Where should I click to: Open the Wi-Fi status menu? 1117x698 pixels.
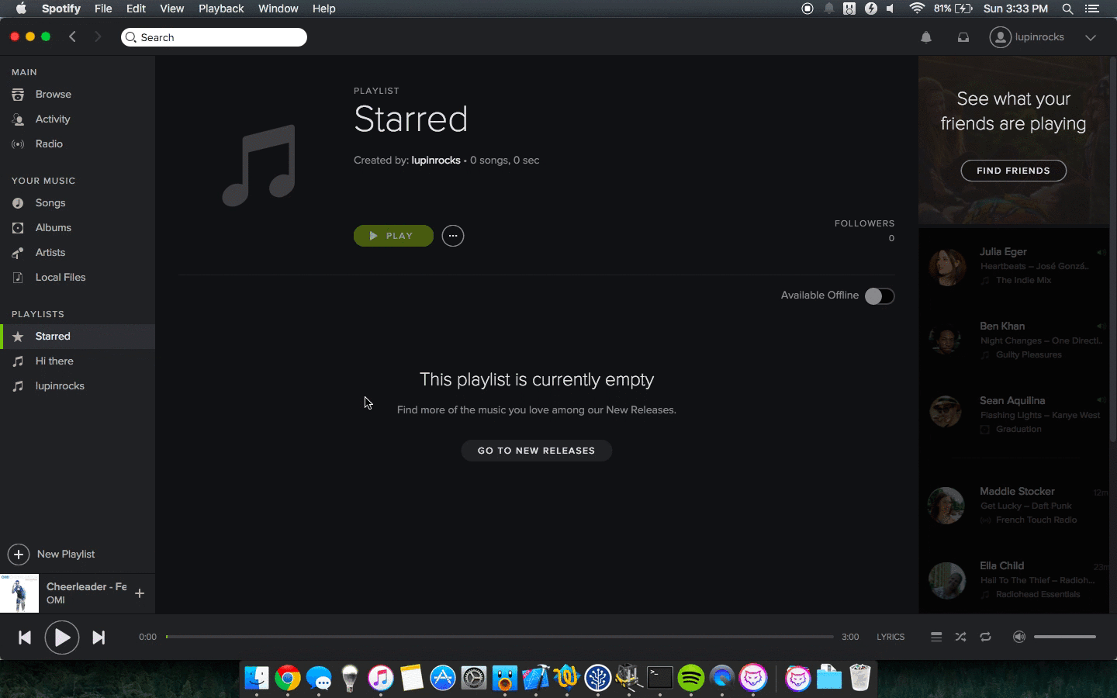(x=917, y=9)
